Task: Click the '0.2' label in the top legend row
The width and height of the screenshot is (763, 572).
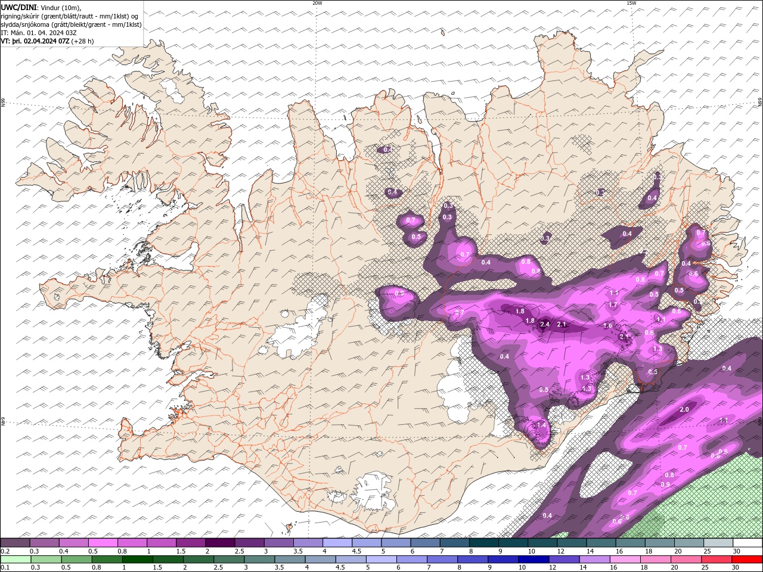Action: point(5,551)
